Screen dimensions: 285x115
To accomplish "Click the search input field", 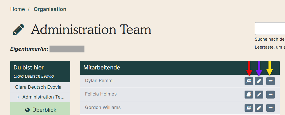I will [270, 29].
